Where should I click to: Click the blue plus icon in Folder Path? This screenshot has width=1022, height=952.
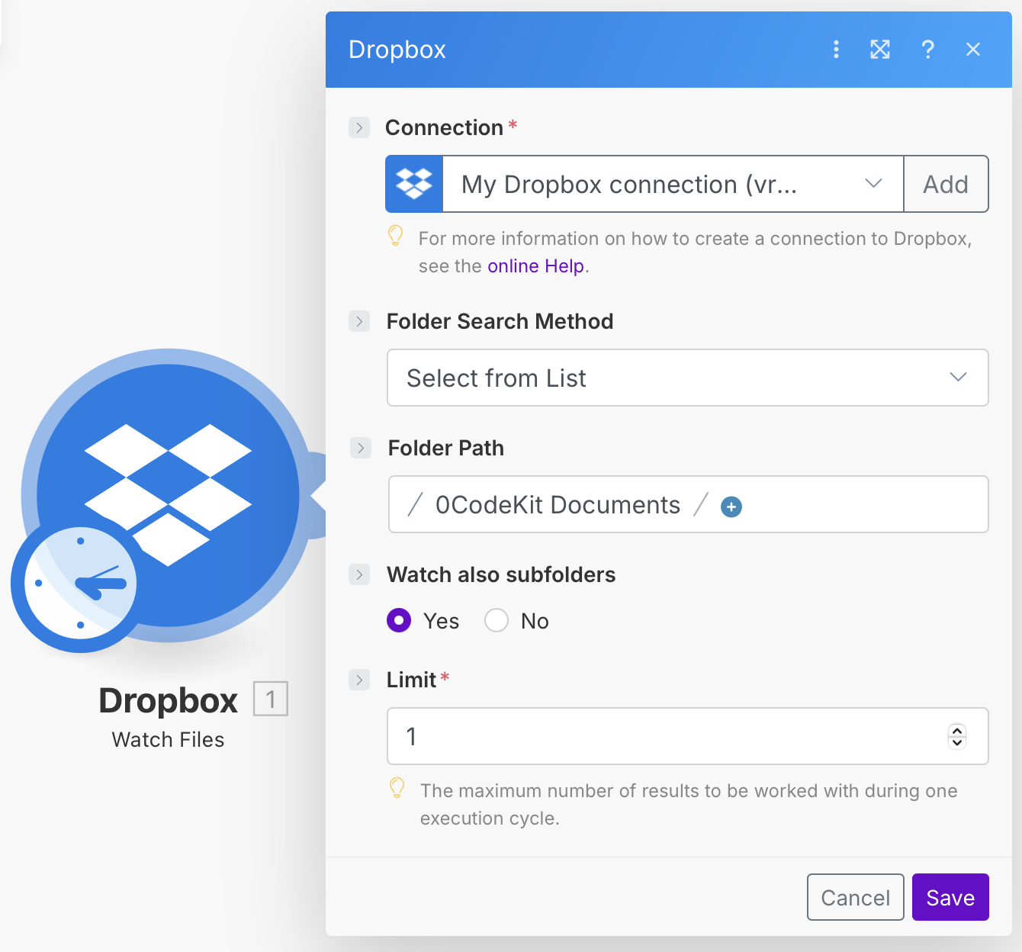(x=731, y=507)
